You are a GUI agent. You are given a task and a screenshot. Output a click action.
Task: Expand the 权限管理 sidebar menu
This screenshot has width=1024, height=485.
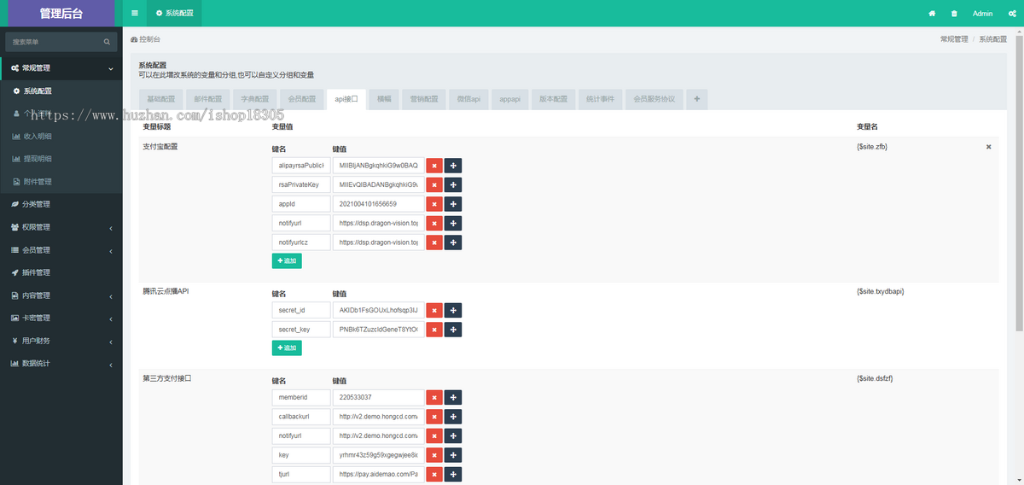pos(61,227)
